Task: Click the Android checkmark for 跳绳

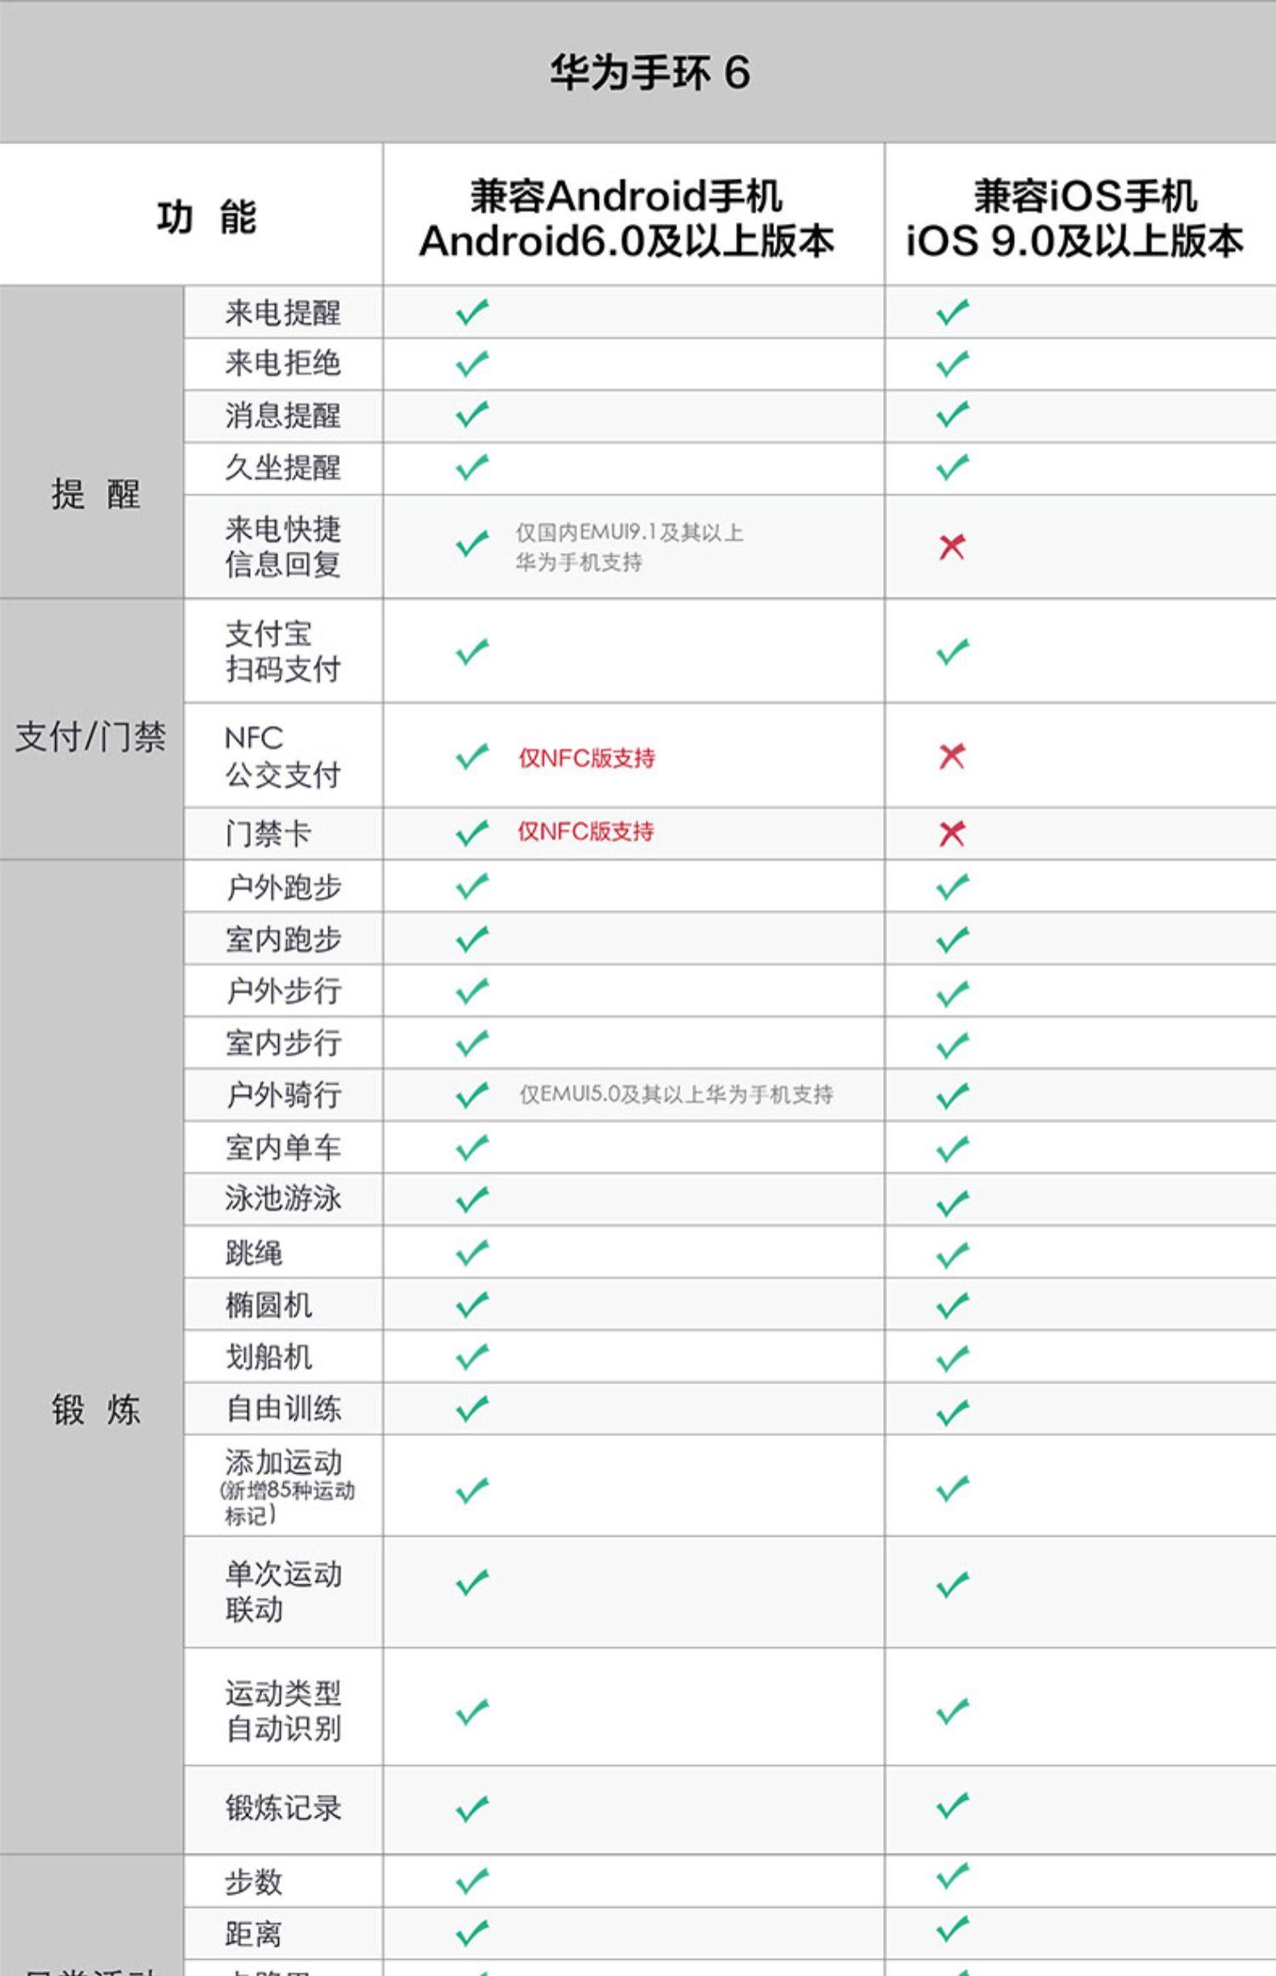Action: (x=472, y=1253)
